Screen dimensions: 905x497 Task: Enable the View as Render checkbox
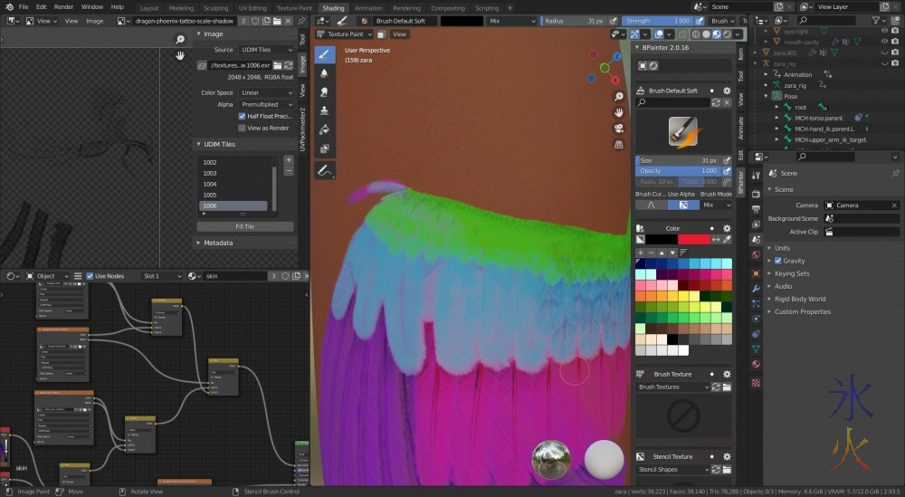[x=242, y=128]
